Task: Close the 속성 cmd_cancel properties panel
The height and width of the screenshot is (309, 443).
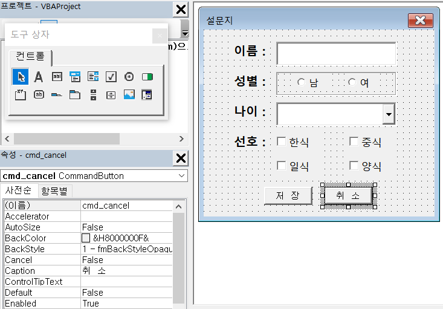Action: [181, 158]
